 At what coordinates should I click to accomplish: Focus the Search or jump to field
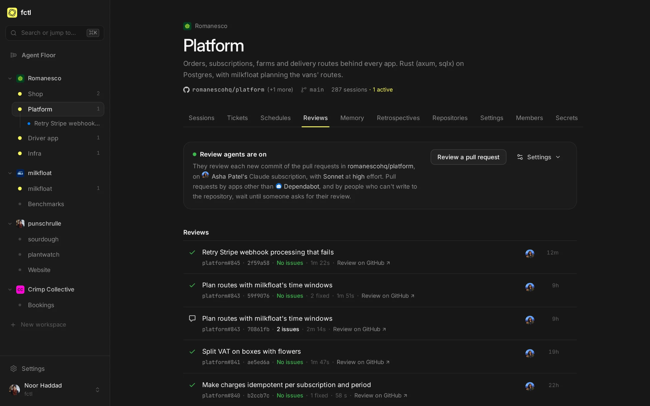pyautogui.click(x=55, y=33)
